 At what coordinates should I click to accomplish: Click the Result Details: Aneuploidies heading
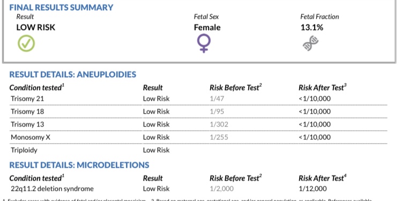[x=72, y=75]
